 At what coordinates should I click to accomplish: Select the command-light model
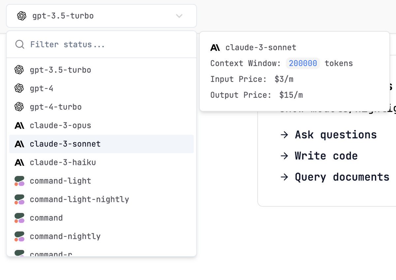pos(101,181)
